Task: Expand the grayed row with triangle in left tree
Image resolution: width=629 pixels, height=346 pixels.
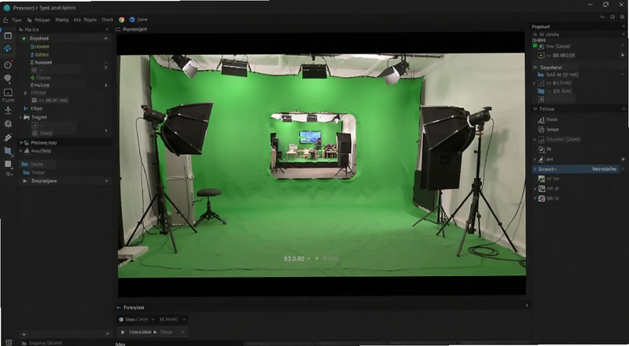Action: [26, 93]
